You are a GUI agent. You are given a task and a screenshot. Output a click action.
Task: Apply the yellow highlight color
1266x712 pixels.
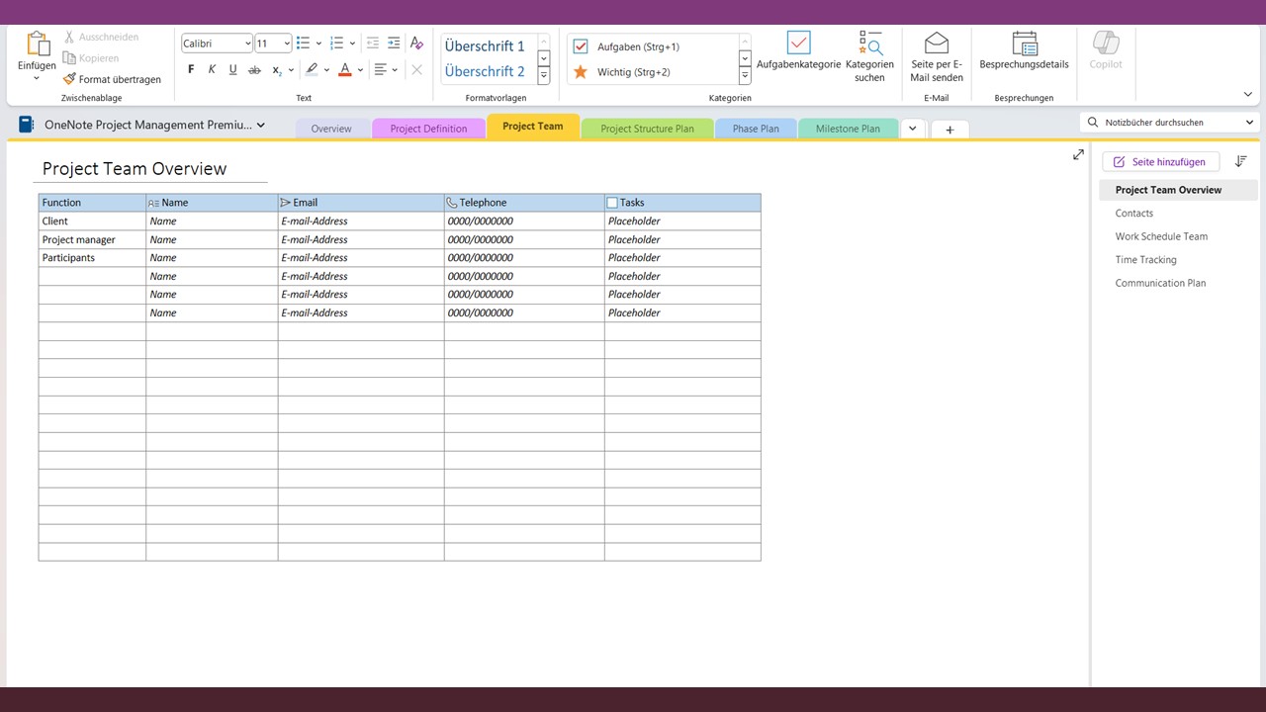pyautogui.click(x=312, y=70)
